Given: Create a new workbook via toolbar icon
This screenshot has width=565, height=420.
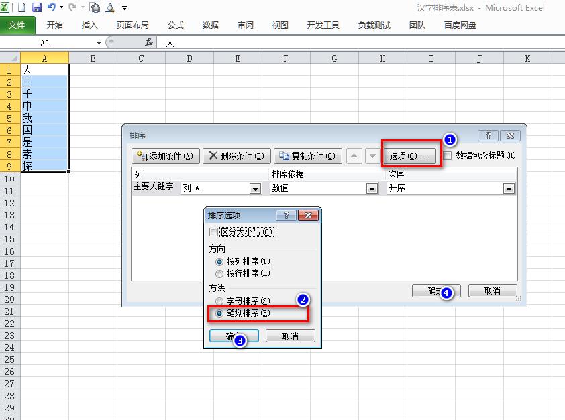Looking at the screenshot, I should [22, 7].
